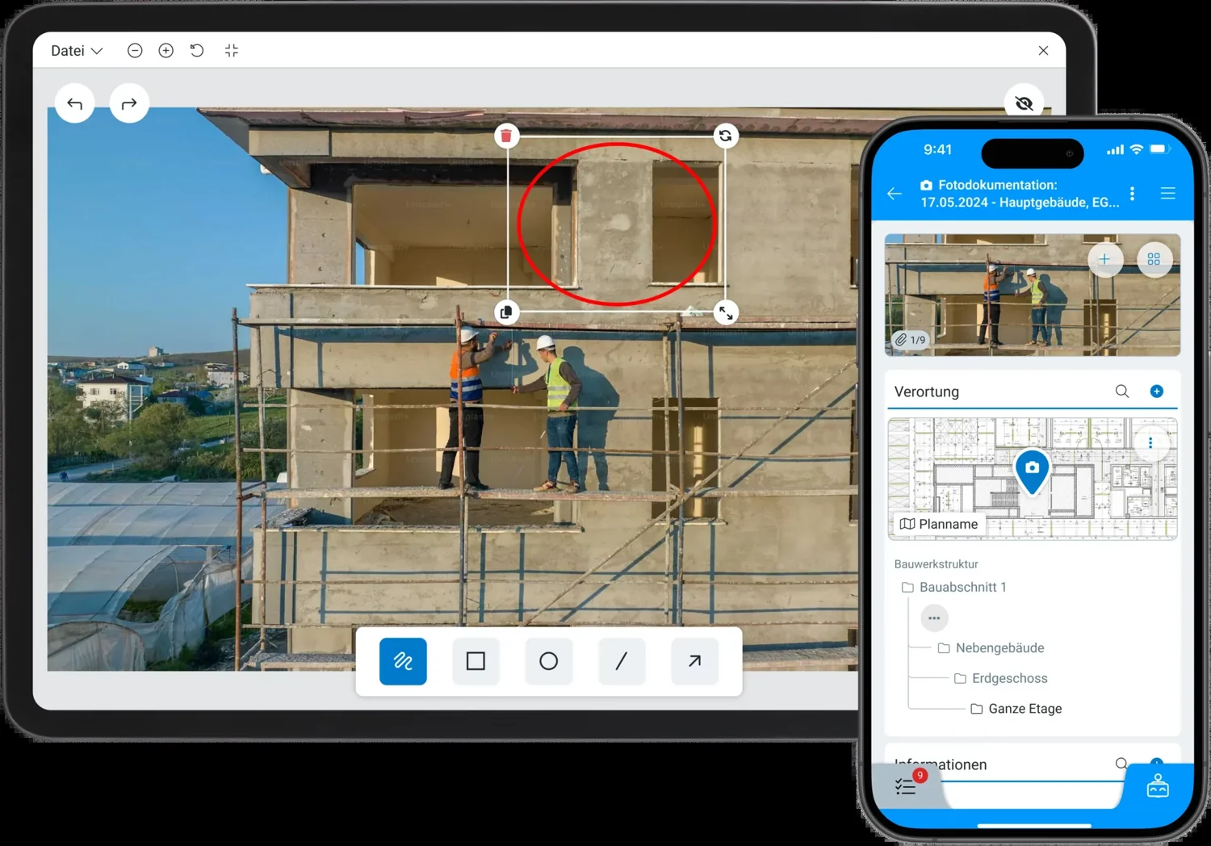Search within the Informationen section

coord(1121,763)
